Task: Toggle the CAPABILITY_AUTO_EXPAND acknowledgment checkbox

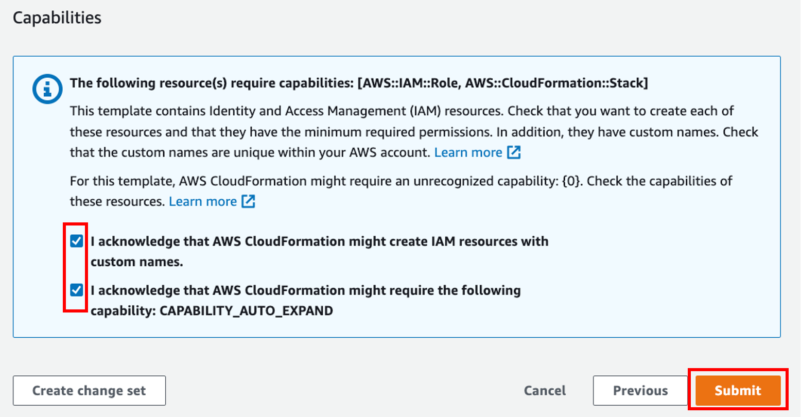Action: pyautogui.click(x=77, y=290)
